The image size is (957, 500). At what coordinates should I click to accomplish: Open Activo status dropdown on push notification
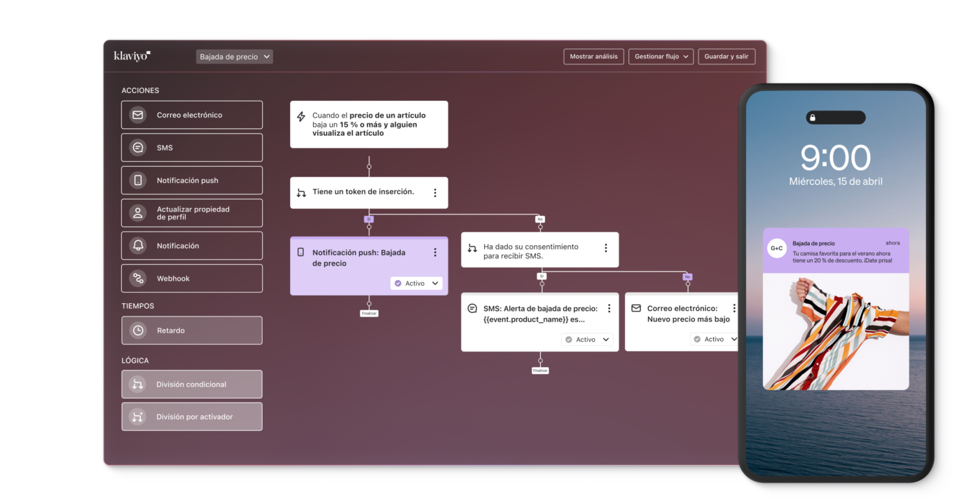[416, 284]
